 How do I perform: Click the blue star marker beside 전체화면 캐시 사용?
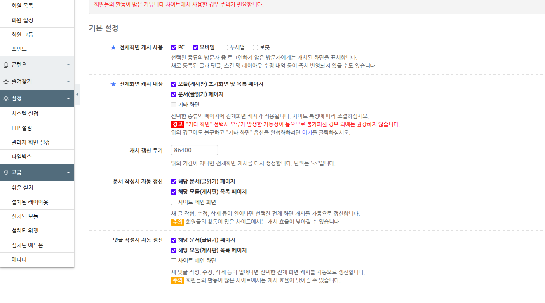tap(113, 47)
